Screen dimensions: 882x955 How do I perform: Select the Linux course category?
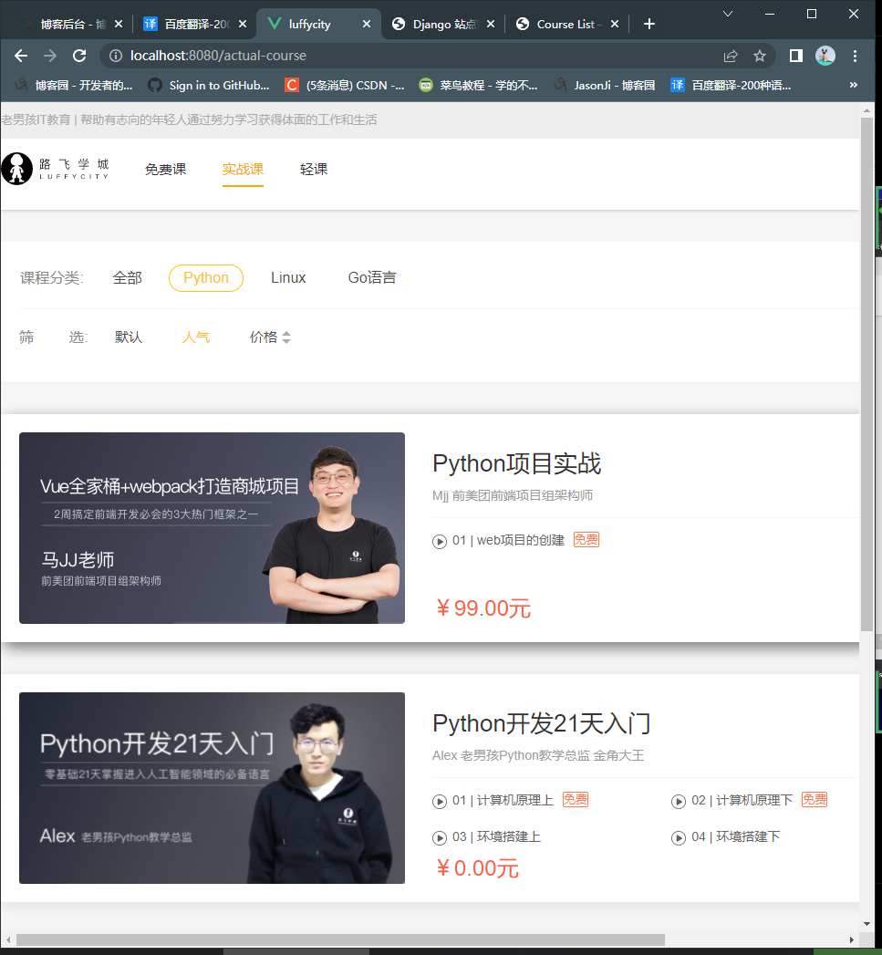point(288,277)
